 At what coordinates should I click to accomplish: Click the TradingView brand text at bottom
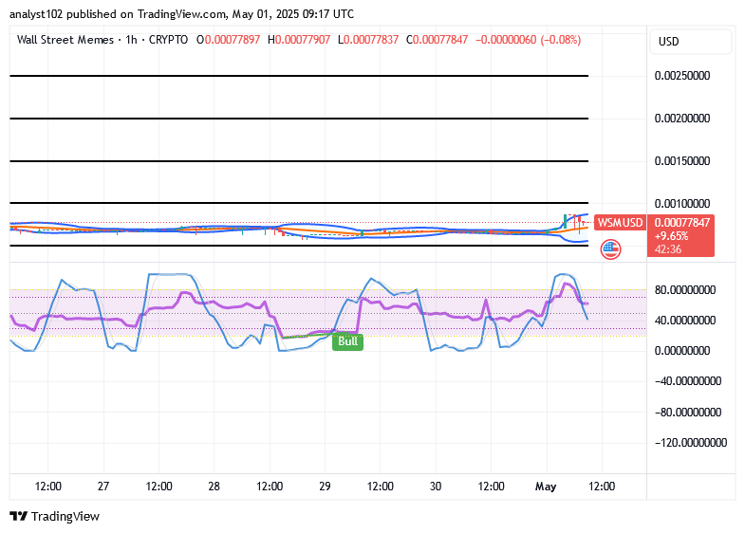(65, 516)
